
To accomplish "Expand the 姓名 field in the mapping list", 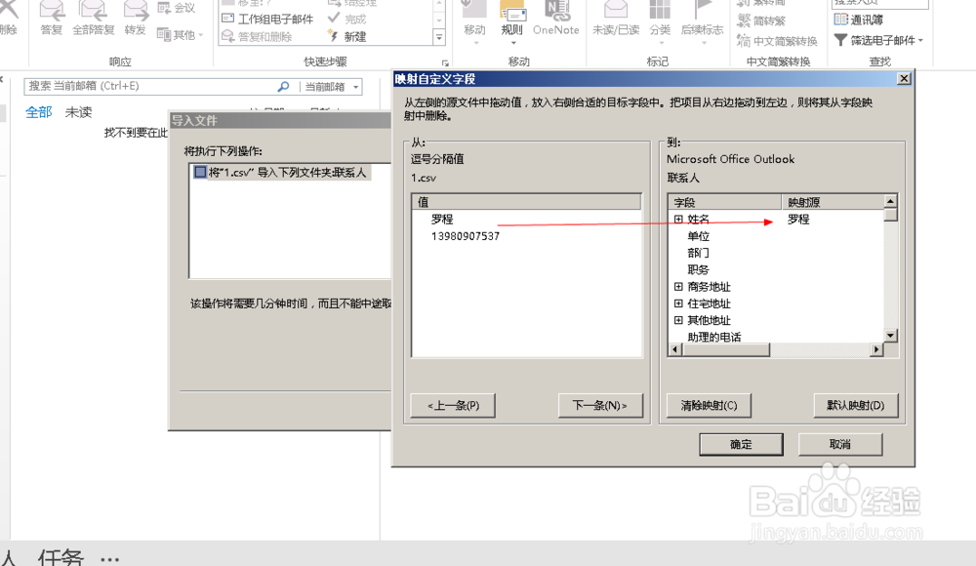I will pos(679,219).
